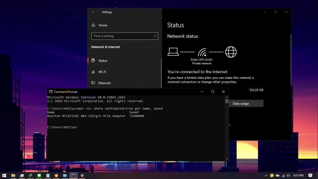Open the blue contact card taskbar icon
The image size is (318, 179).
click(x=65, y=175)
